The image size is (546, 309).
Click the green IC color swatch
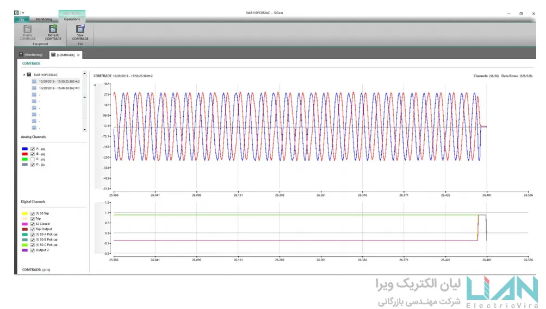pos(24,159)
